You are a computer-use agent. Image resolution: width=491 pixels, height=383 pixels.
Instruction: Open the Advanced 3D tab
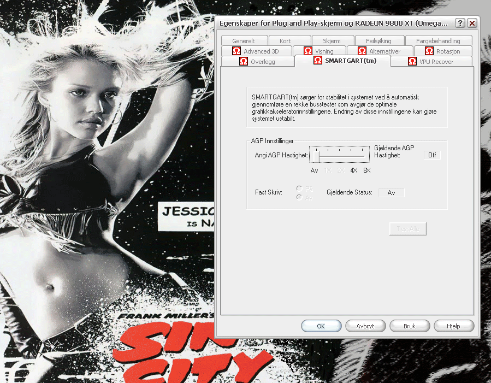pos(257,51)
